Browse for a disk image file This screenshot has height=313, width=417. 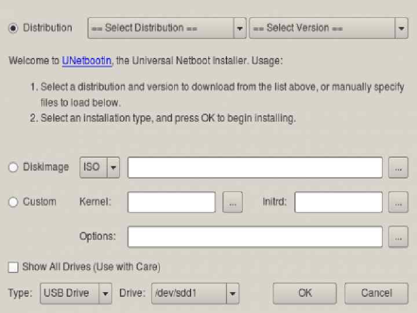tap(398, 168)
